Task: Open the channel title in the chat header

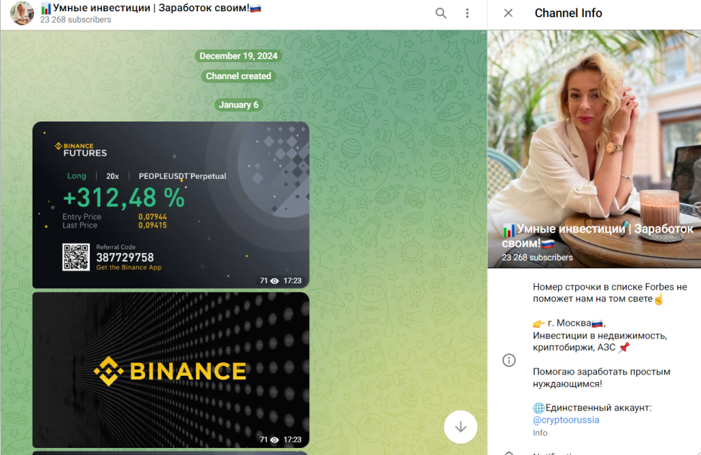Action: pos(151,8)
